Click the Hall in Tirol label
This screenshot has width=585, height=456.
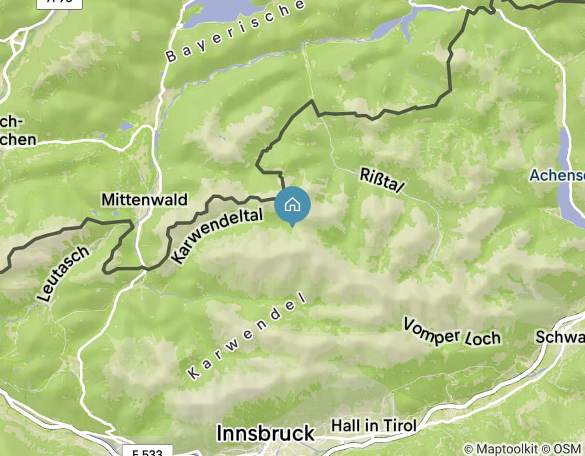click(374, 426)
